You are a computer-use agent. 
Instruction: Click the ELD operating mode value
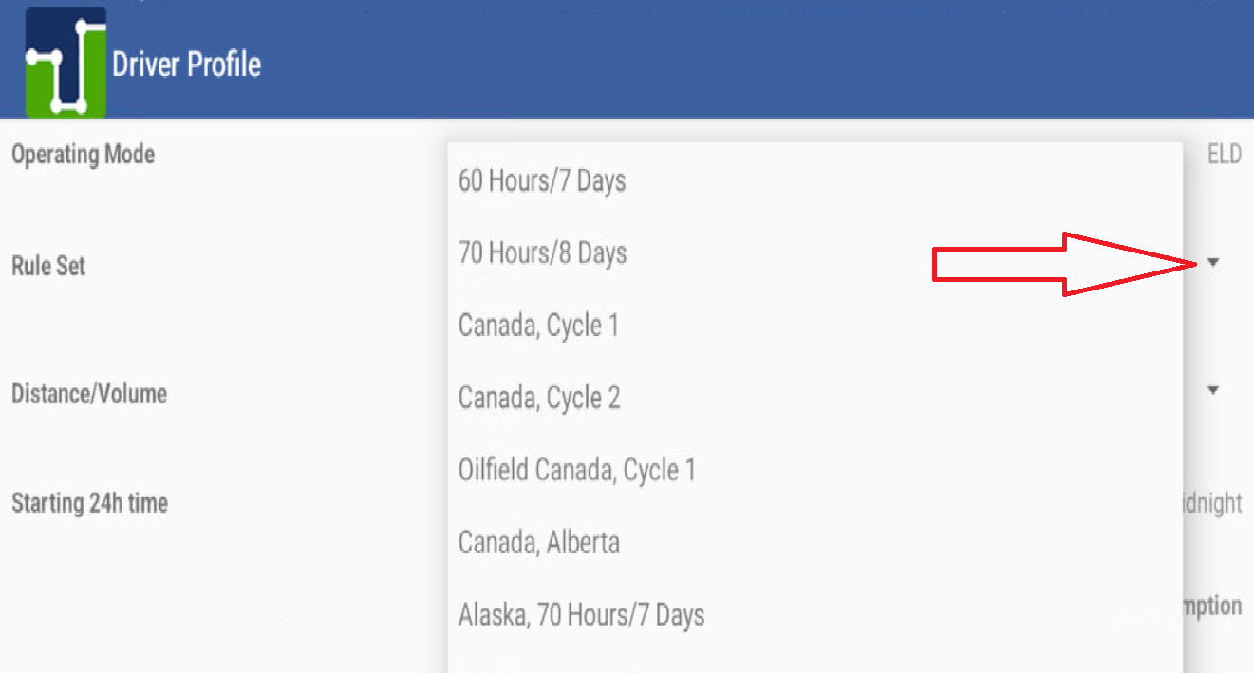click(x=1224, y=154)
